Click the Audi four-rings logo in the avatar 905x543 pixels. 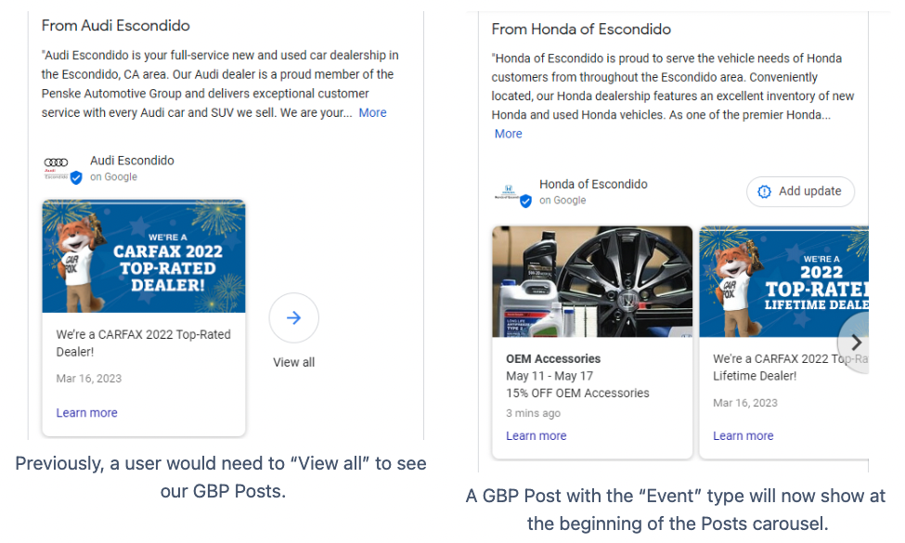[x=56, y=161]
